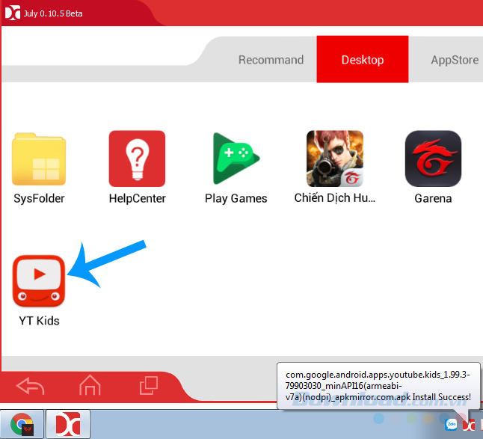Select the Desktop tab

[x=363, y=59]
